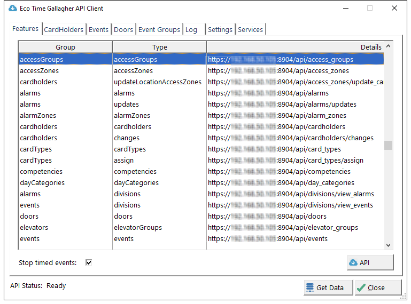Click the API Status Ready text
Image resolution: width=411 pixels, height=304 pixels.
(x=38, y=286)
